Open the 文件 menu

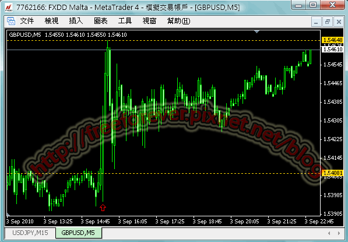(x=27, y=21)
